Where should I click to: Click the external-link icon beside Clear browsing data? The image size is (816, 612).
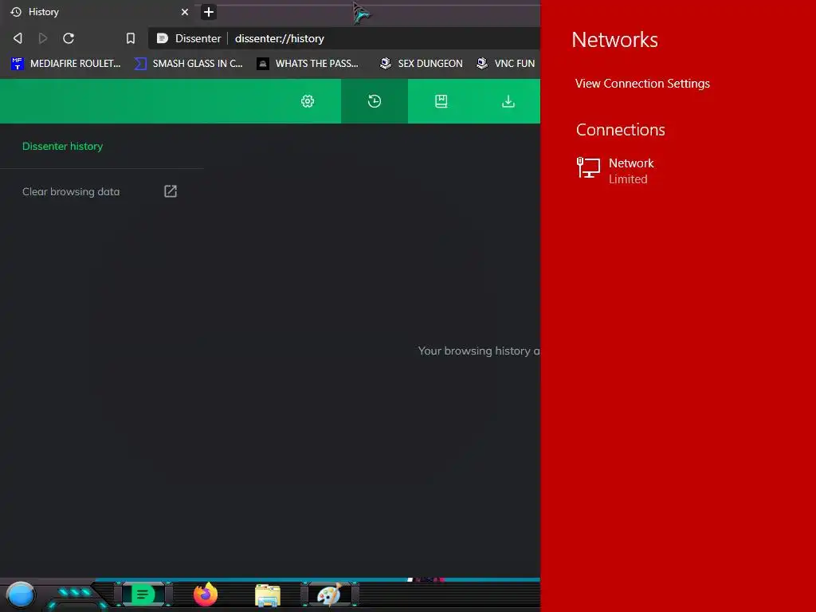(x=171, y=191)
